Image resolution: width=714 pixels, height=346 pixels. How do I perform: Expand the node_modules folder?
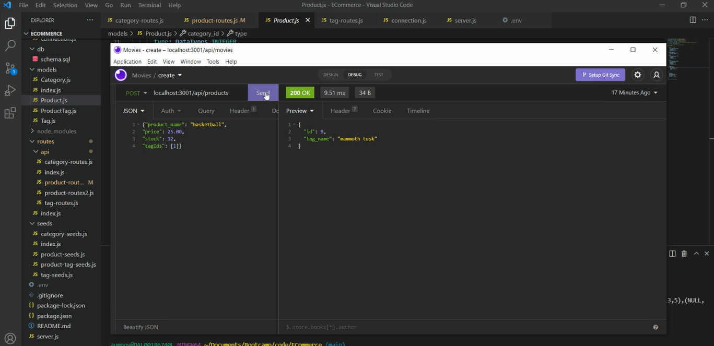(56, 131)
